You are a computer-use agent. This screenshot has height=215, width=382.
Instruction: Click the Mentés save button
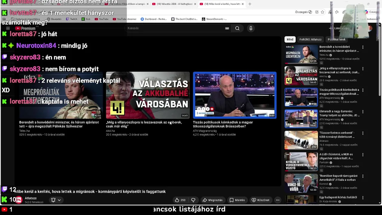click(237, 200)
